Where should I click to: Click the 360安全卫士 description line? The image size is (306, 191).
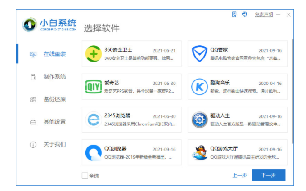coord(139,58)
